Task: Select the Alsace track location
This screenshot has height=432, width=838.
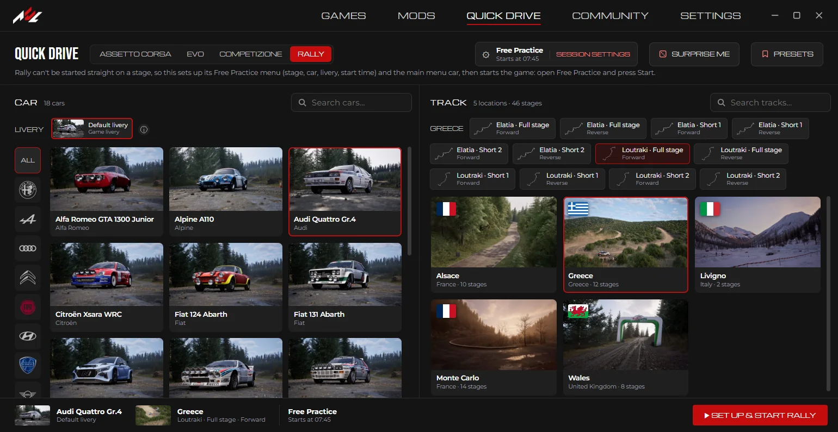Action: coord(494,245)
